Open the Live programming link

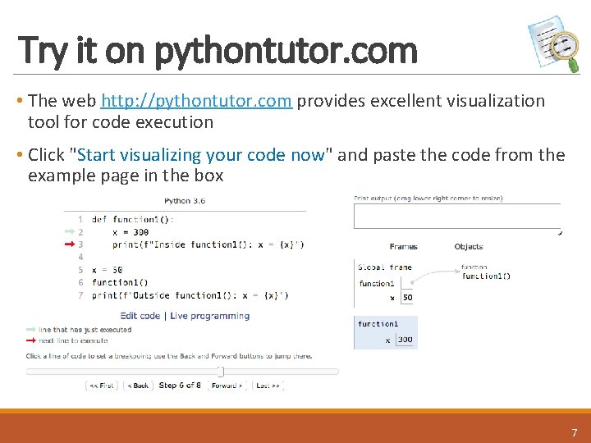pos(209,316)
